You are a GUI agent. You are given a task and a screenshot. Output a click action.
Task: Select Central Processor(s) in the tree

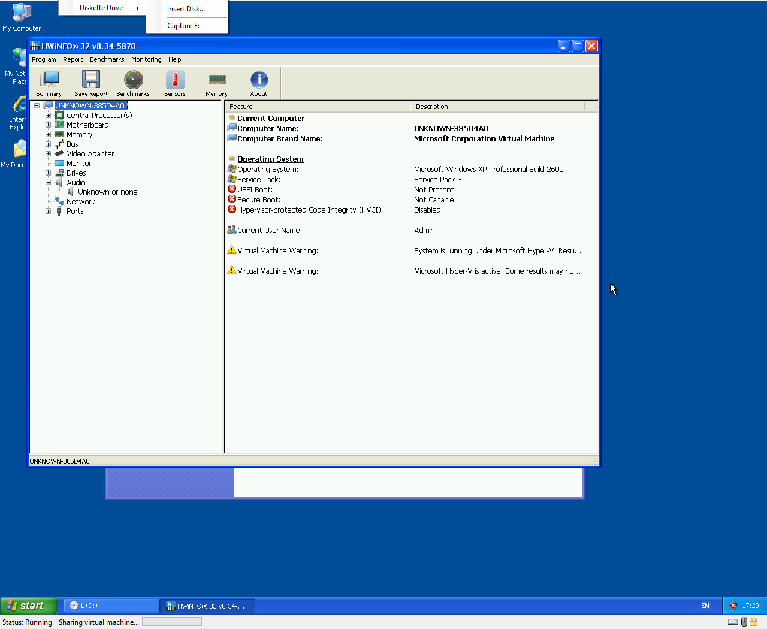tap(99, 116)
